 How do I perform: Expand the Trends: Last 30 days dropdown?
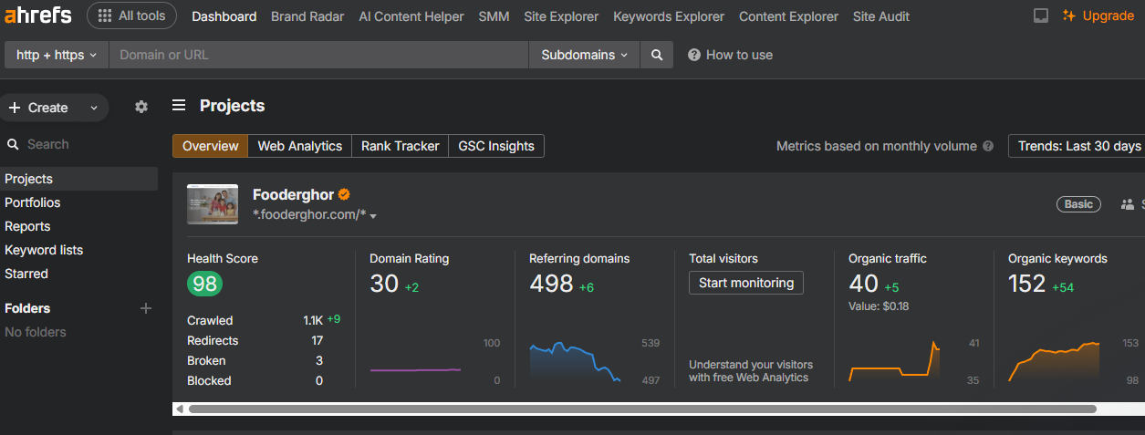click(1078, 146)
